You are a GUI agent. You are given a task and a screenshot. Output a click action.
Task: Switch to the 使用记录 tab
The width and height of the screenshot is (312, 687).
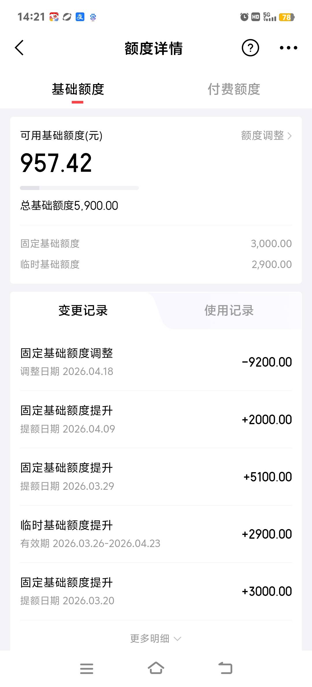[229, 310]
